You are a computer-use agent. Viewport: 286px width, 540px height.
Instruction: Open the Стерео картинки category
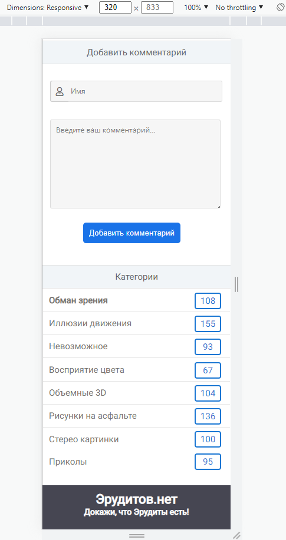tap(84, 439)
